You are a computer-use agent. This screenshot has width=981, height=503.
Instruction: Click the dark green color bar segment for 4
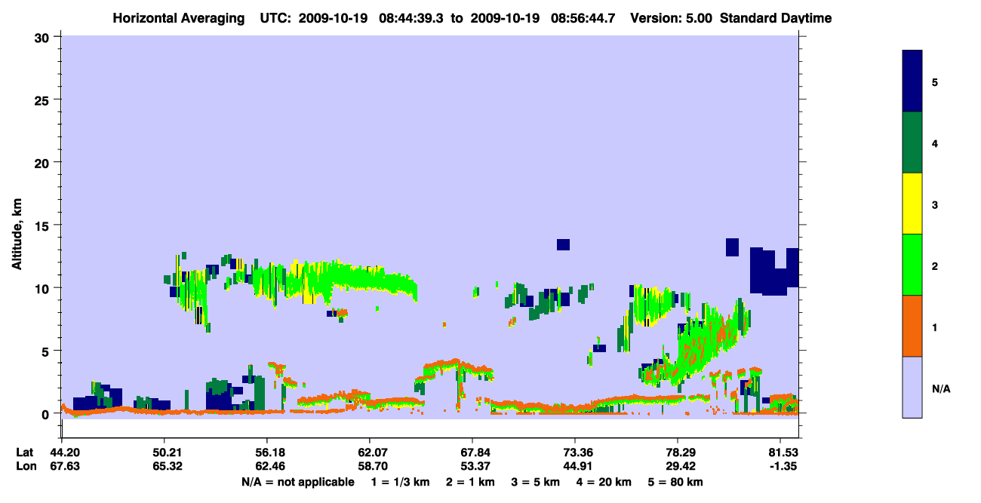(912, 143)
